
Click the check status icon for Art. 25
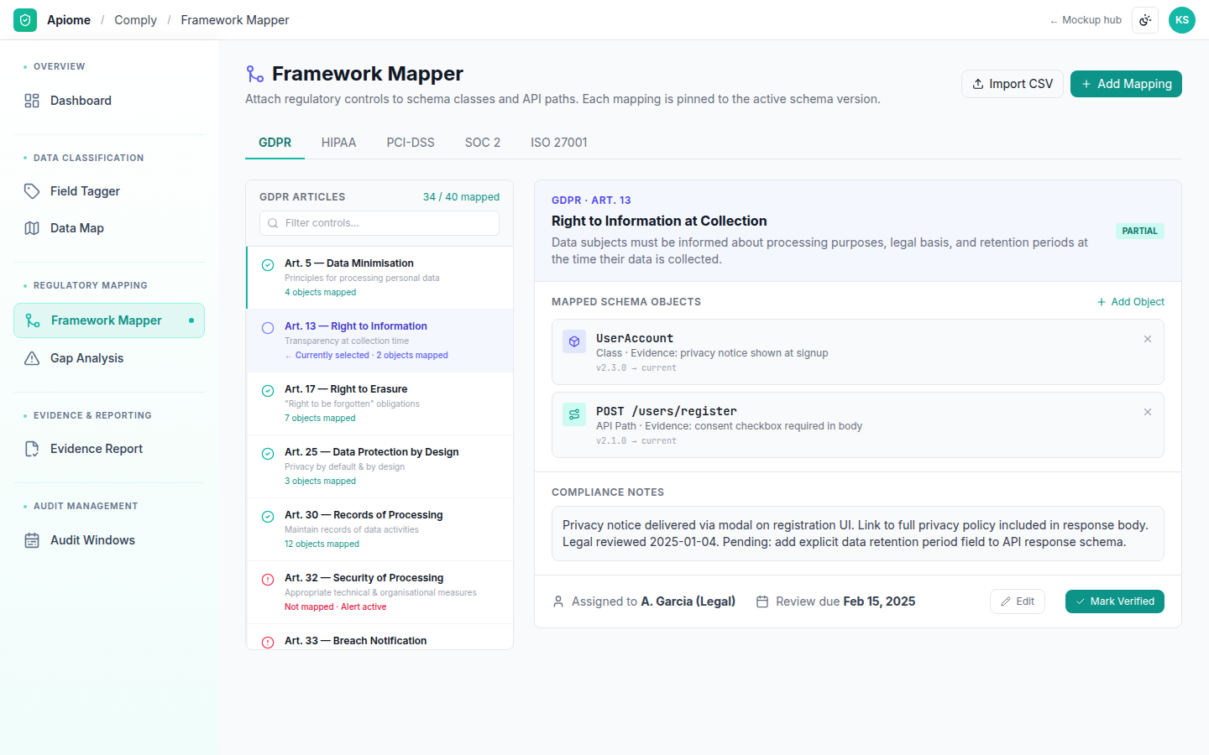coord(268,454)
